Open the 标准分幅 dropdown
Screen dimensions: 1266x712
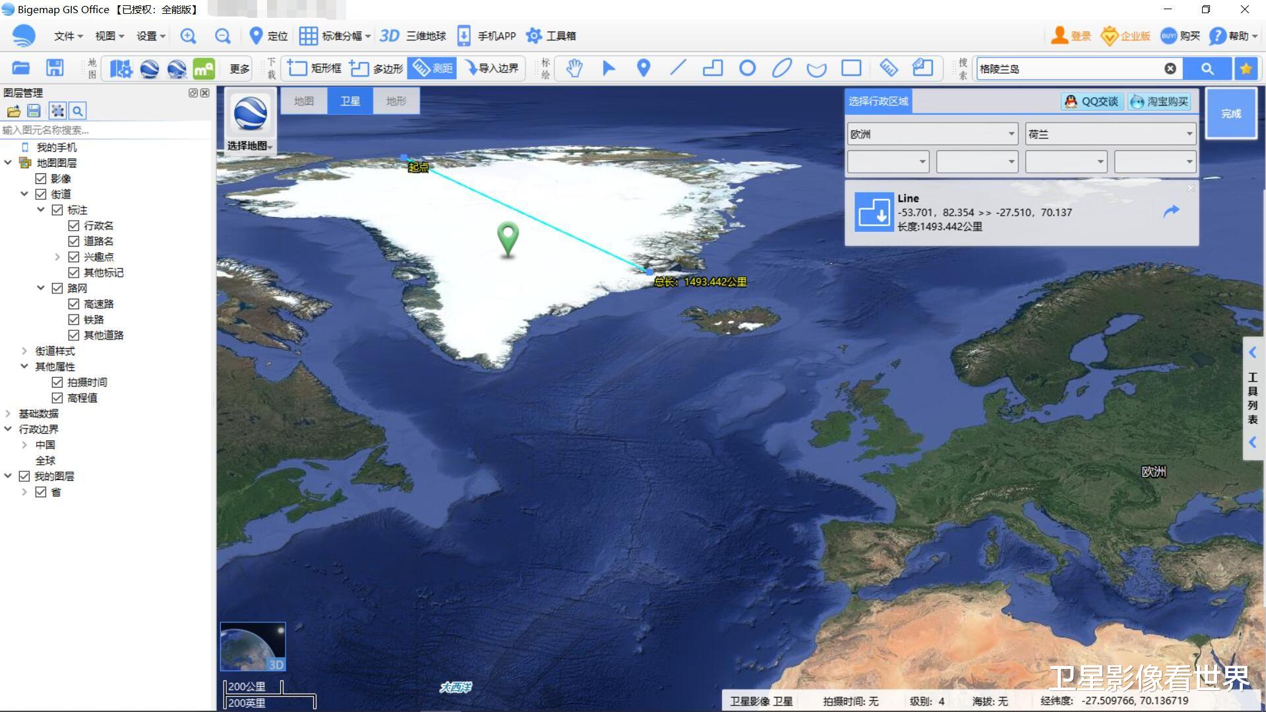tap(335, 36)
